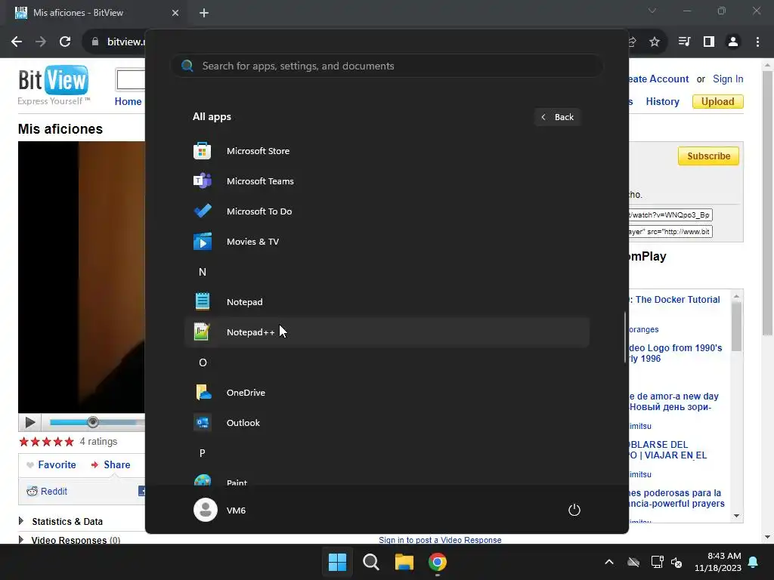Open Movies & TV app
Image resolution: width=774 pixels, height=580 pixels.
[386, 242]
